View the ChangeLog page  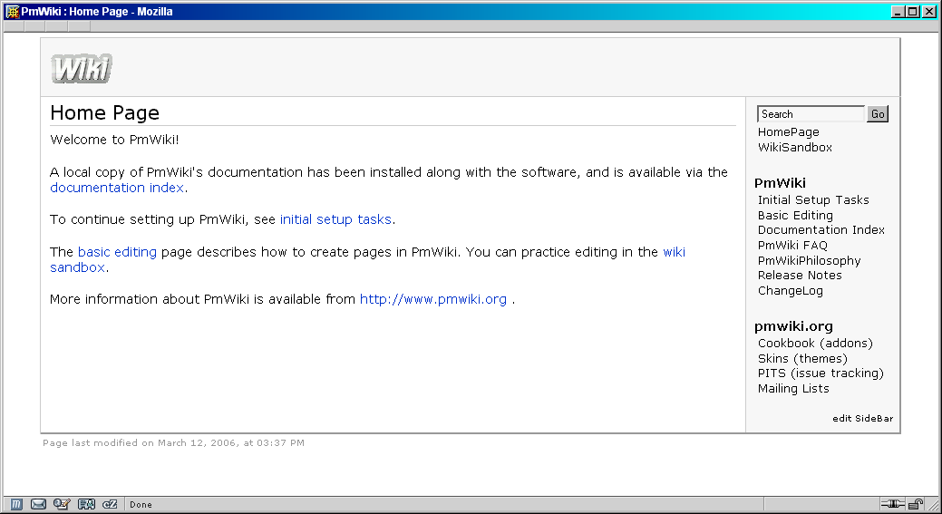[x=790, y=291]
